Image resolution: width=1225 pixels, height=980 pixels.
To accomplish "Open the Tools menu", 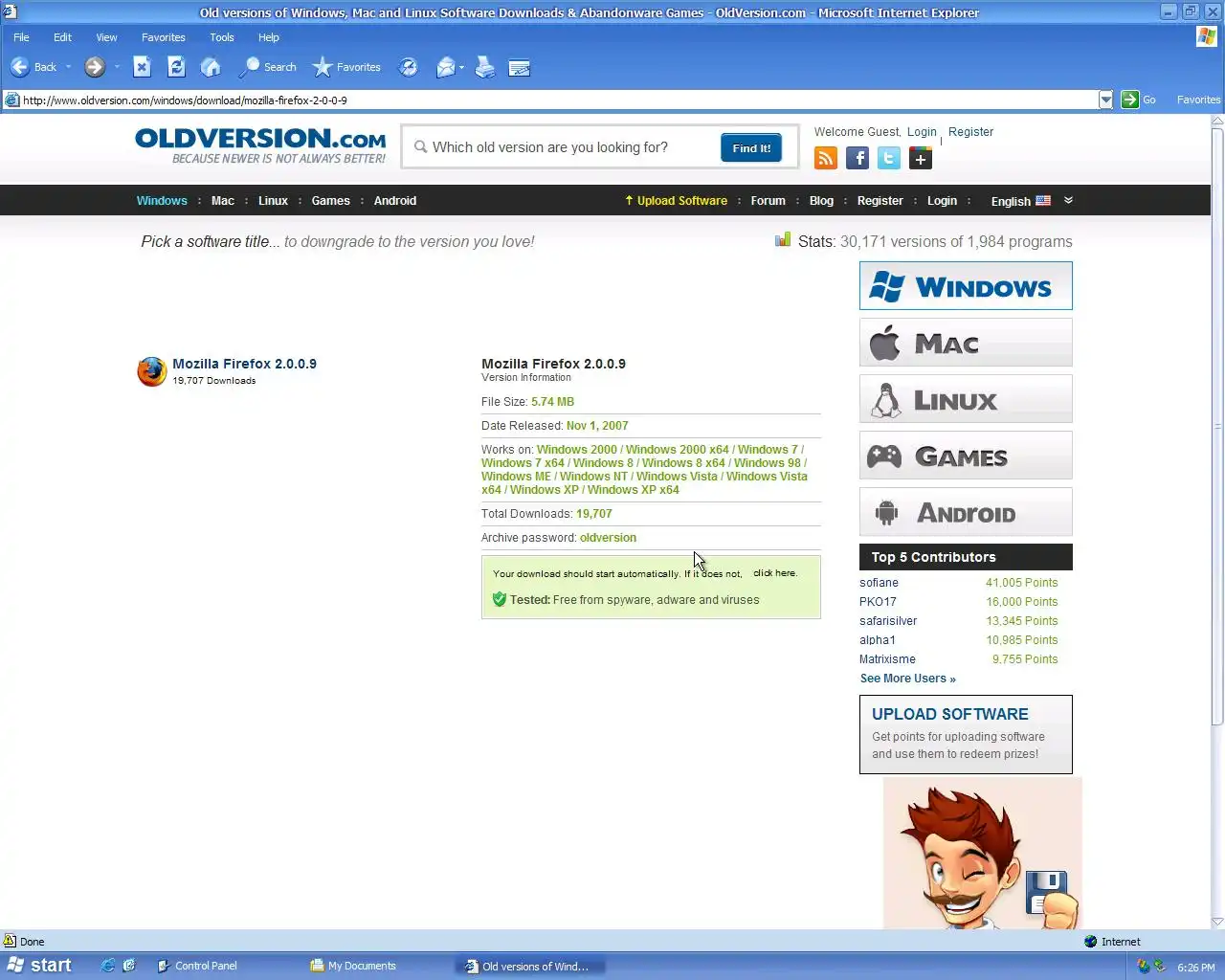I will (x=222, y=37).
